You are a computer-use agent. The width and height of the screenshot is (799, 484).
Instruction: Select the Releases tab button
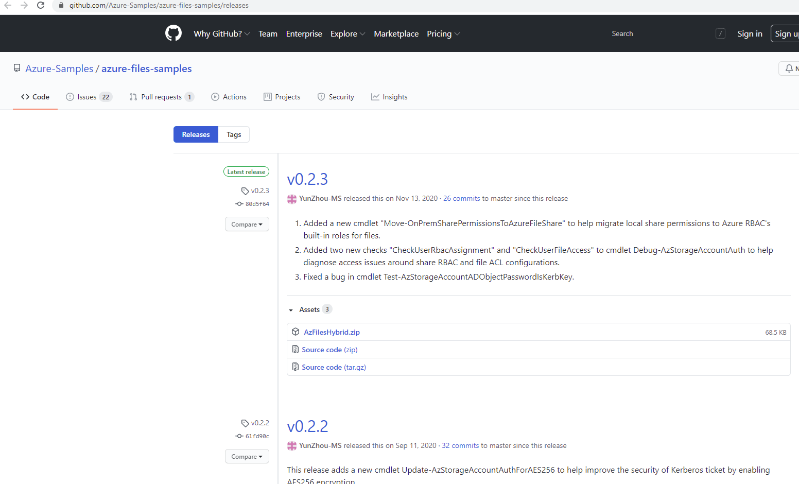pos(196,134)
